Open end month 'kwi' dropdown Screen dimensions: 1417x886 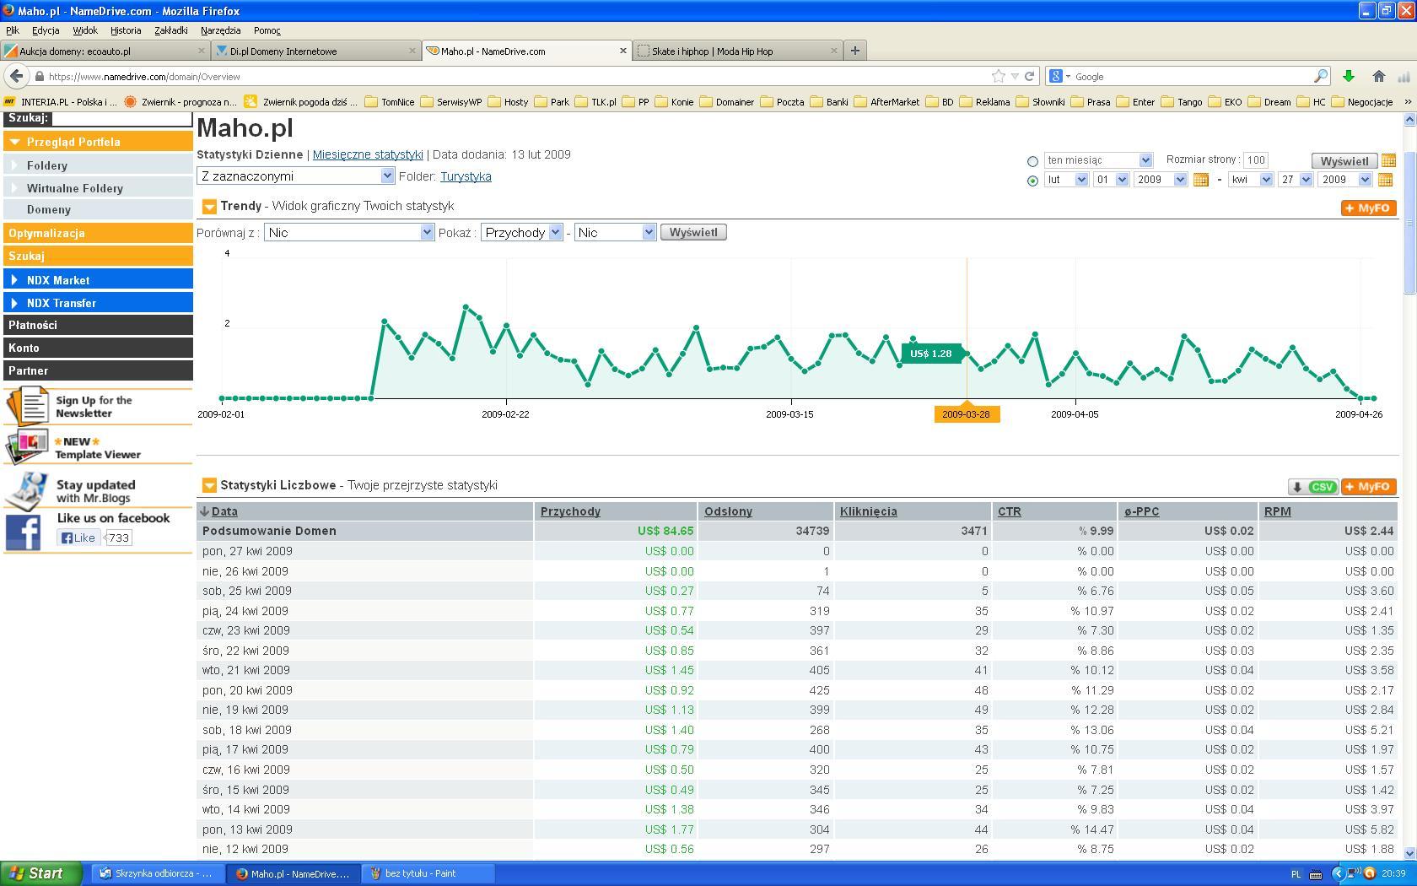coord(1251,180)
